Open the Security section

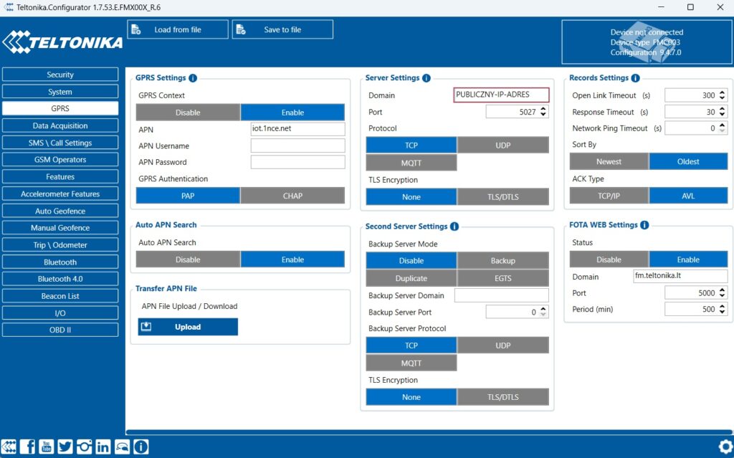pos(60,75)
